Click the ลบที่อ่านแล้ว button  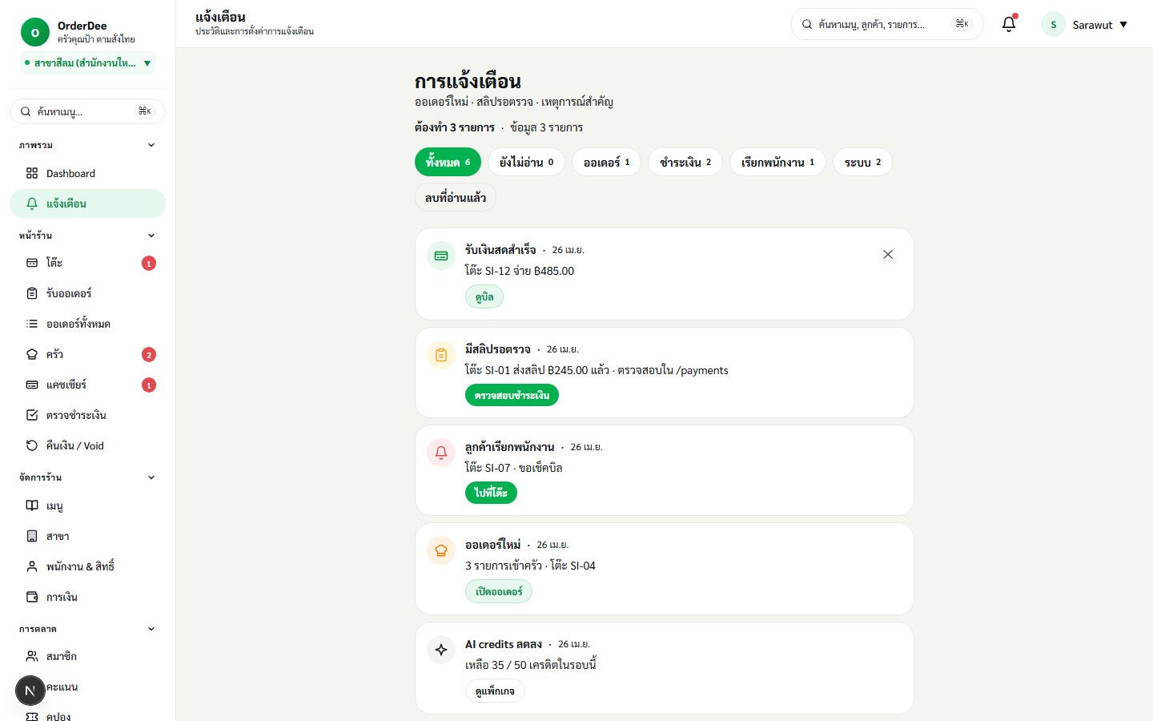456,197
